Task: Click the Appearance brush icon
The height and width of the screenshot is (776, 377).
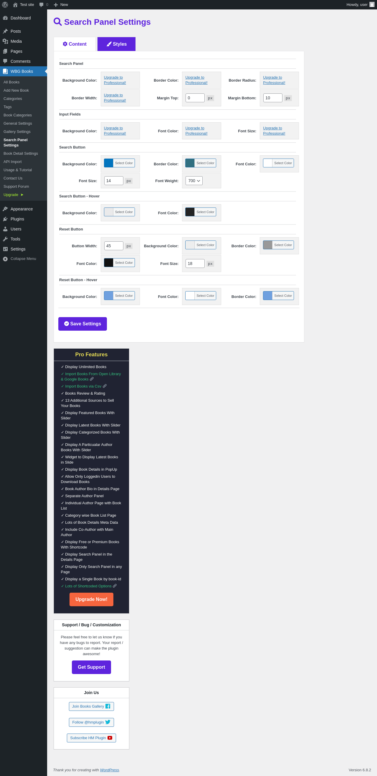Action: (x=5, y=209)
